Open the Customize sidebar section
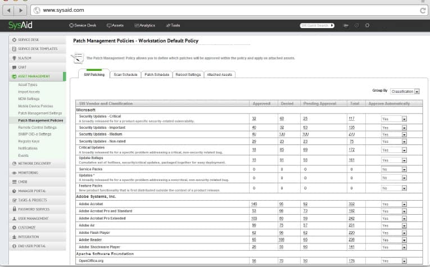The height and width of the screenshot is (267, 430). (38, 228)
